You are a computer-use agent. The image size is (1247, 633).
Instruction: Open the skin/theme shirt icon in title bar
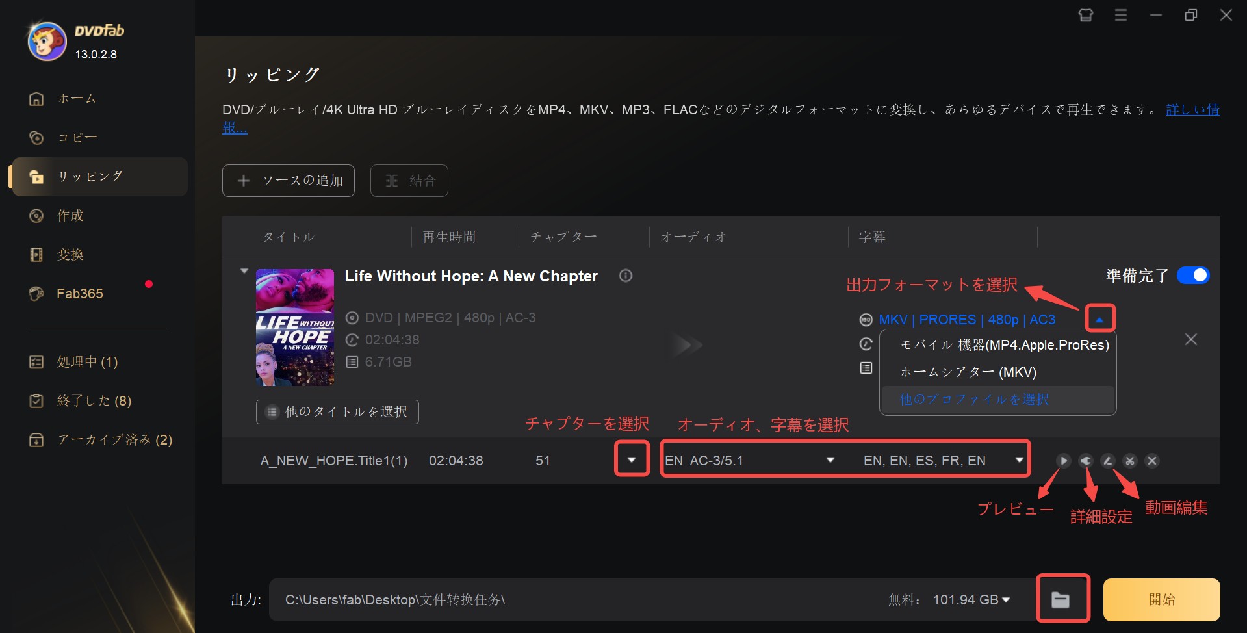[1086, 15]
